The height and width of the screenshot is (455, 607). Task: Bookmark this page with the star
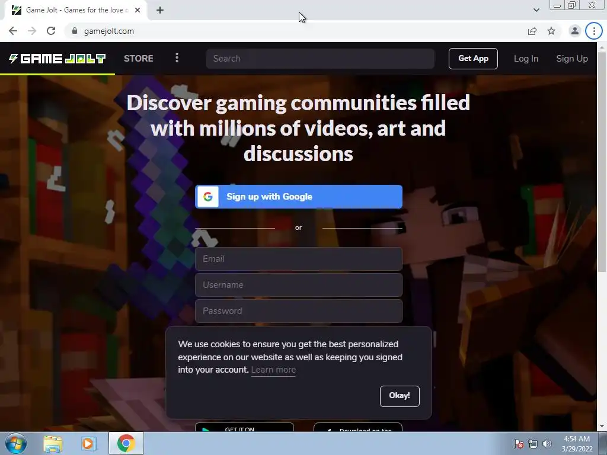point(551,31)
